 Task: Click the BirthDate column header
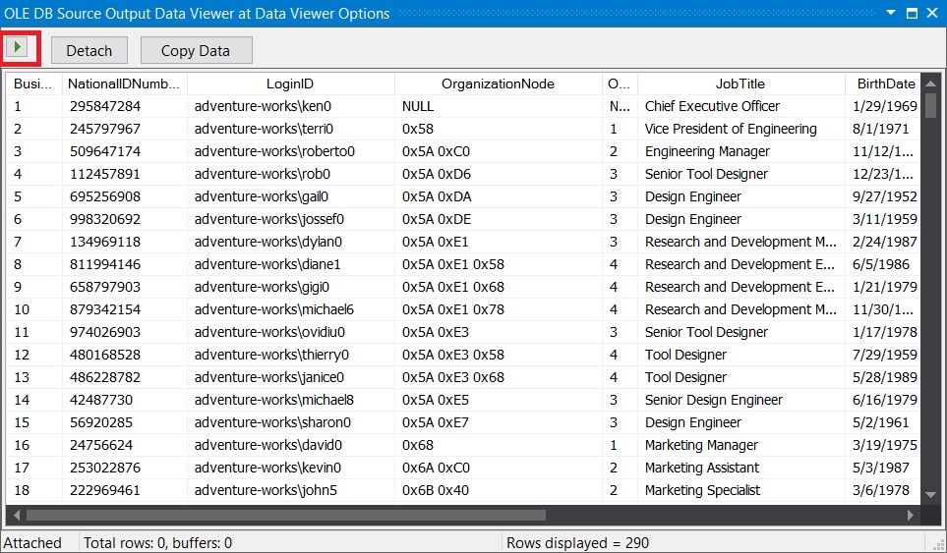point(883,83)
